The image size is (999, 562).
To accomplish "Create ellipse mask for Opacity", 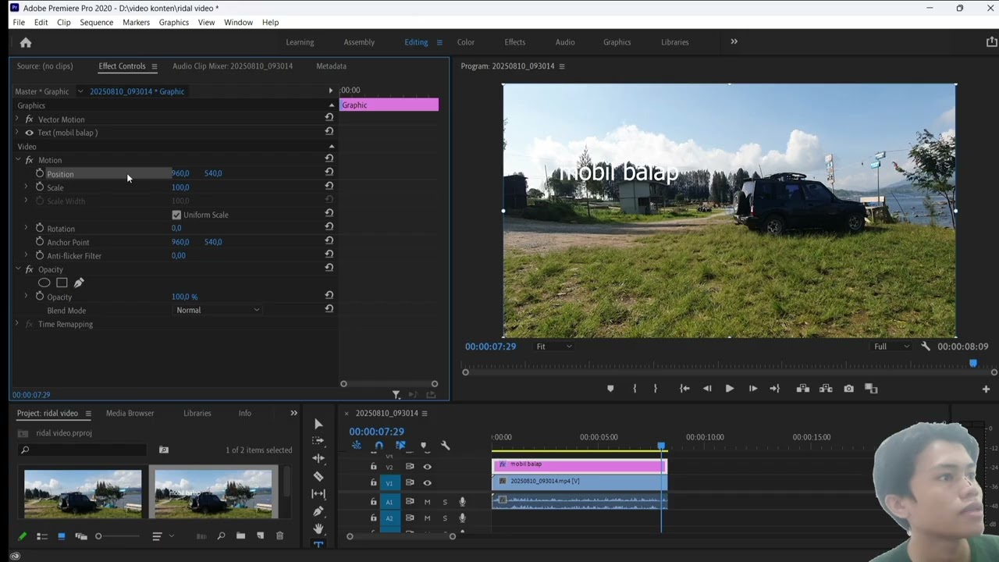I will pos(44,283).
